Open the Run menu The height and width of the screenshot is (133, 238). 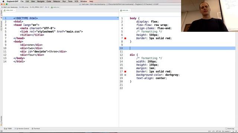pyautogui.click(x=64, y=1)
